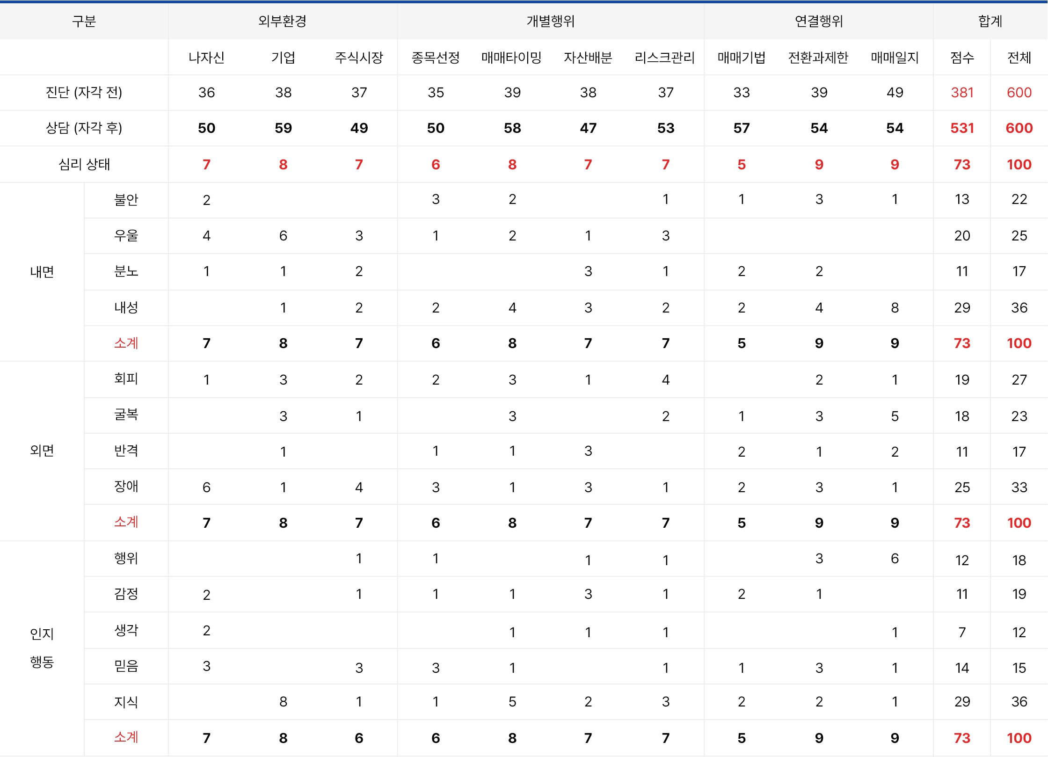Click the 매매타이밍 column header
Viewport: 1048px width, 757px height.
point(512,58)
